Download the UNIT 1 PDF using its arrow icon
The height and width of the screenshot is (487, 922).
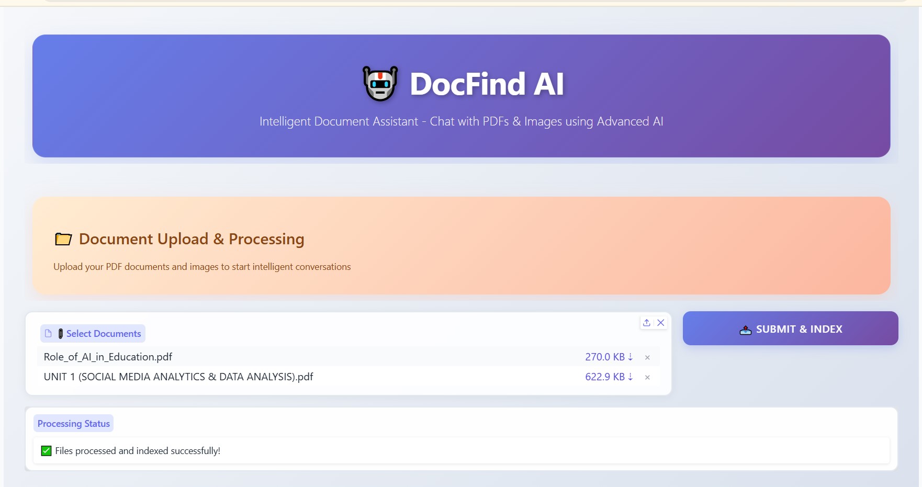coord(631,377)
